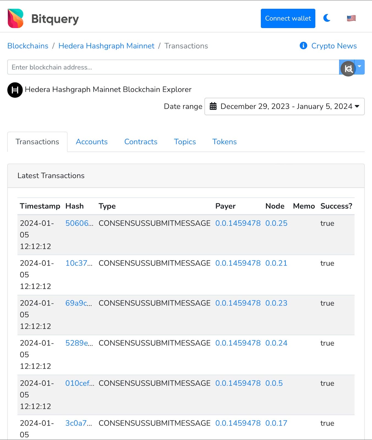Image resolution: width=372 pixels, height=440 pixels.
Task: Click the Type column header
Action: (107, 206)
